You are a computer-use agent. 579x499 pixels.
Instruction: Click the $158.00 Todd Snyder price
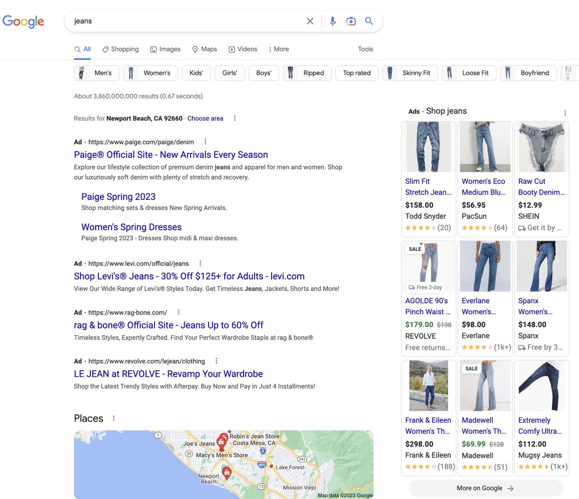tap(419, 205)
